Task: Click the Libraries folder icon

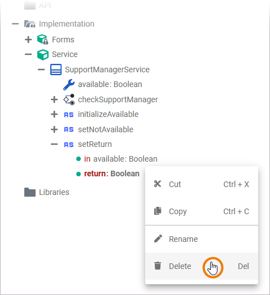Action: click(x=30, y=192)
